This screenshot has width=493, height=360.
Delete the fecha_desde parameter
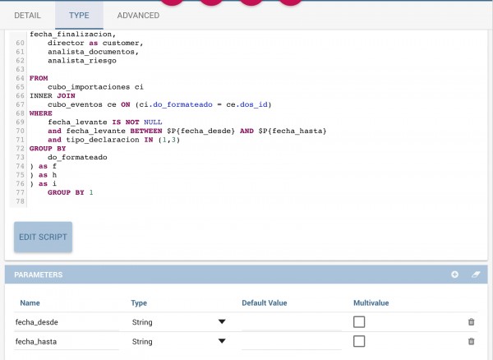471,322
